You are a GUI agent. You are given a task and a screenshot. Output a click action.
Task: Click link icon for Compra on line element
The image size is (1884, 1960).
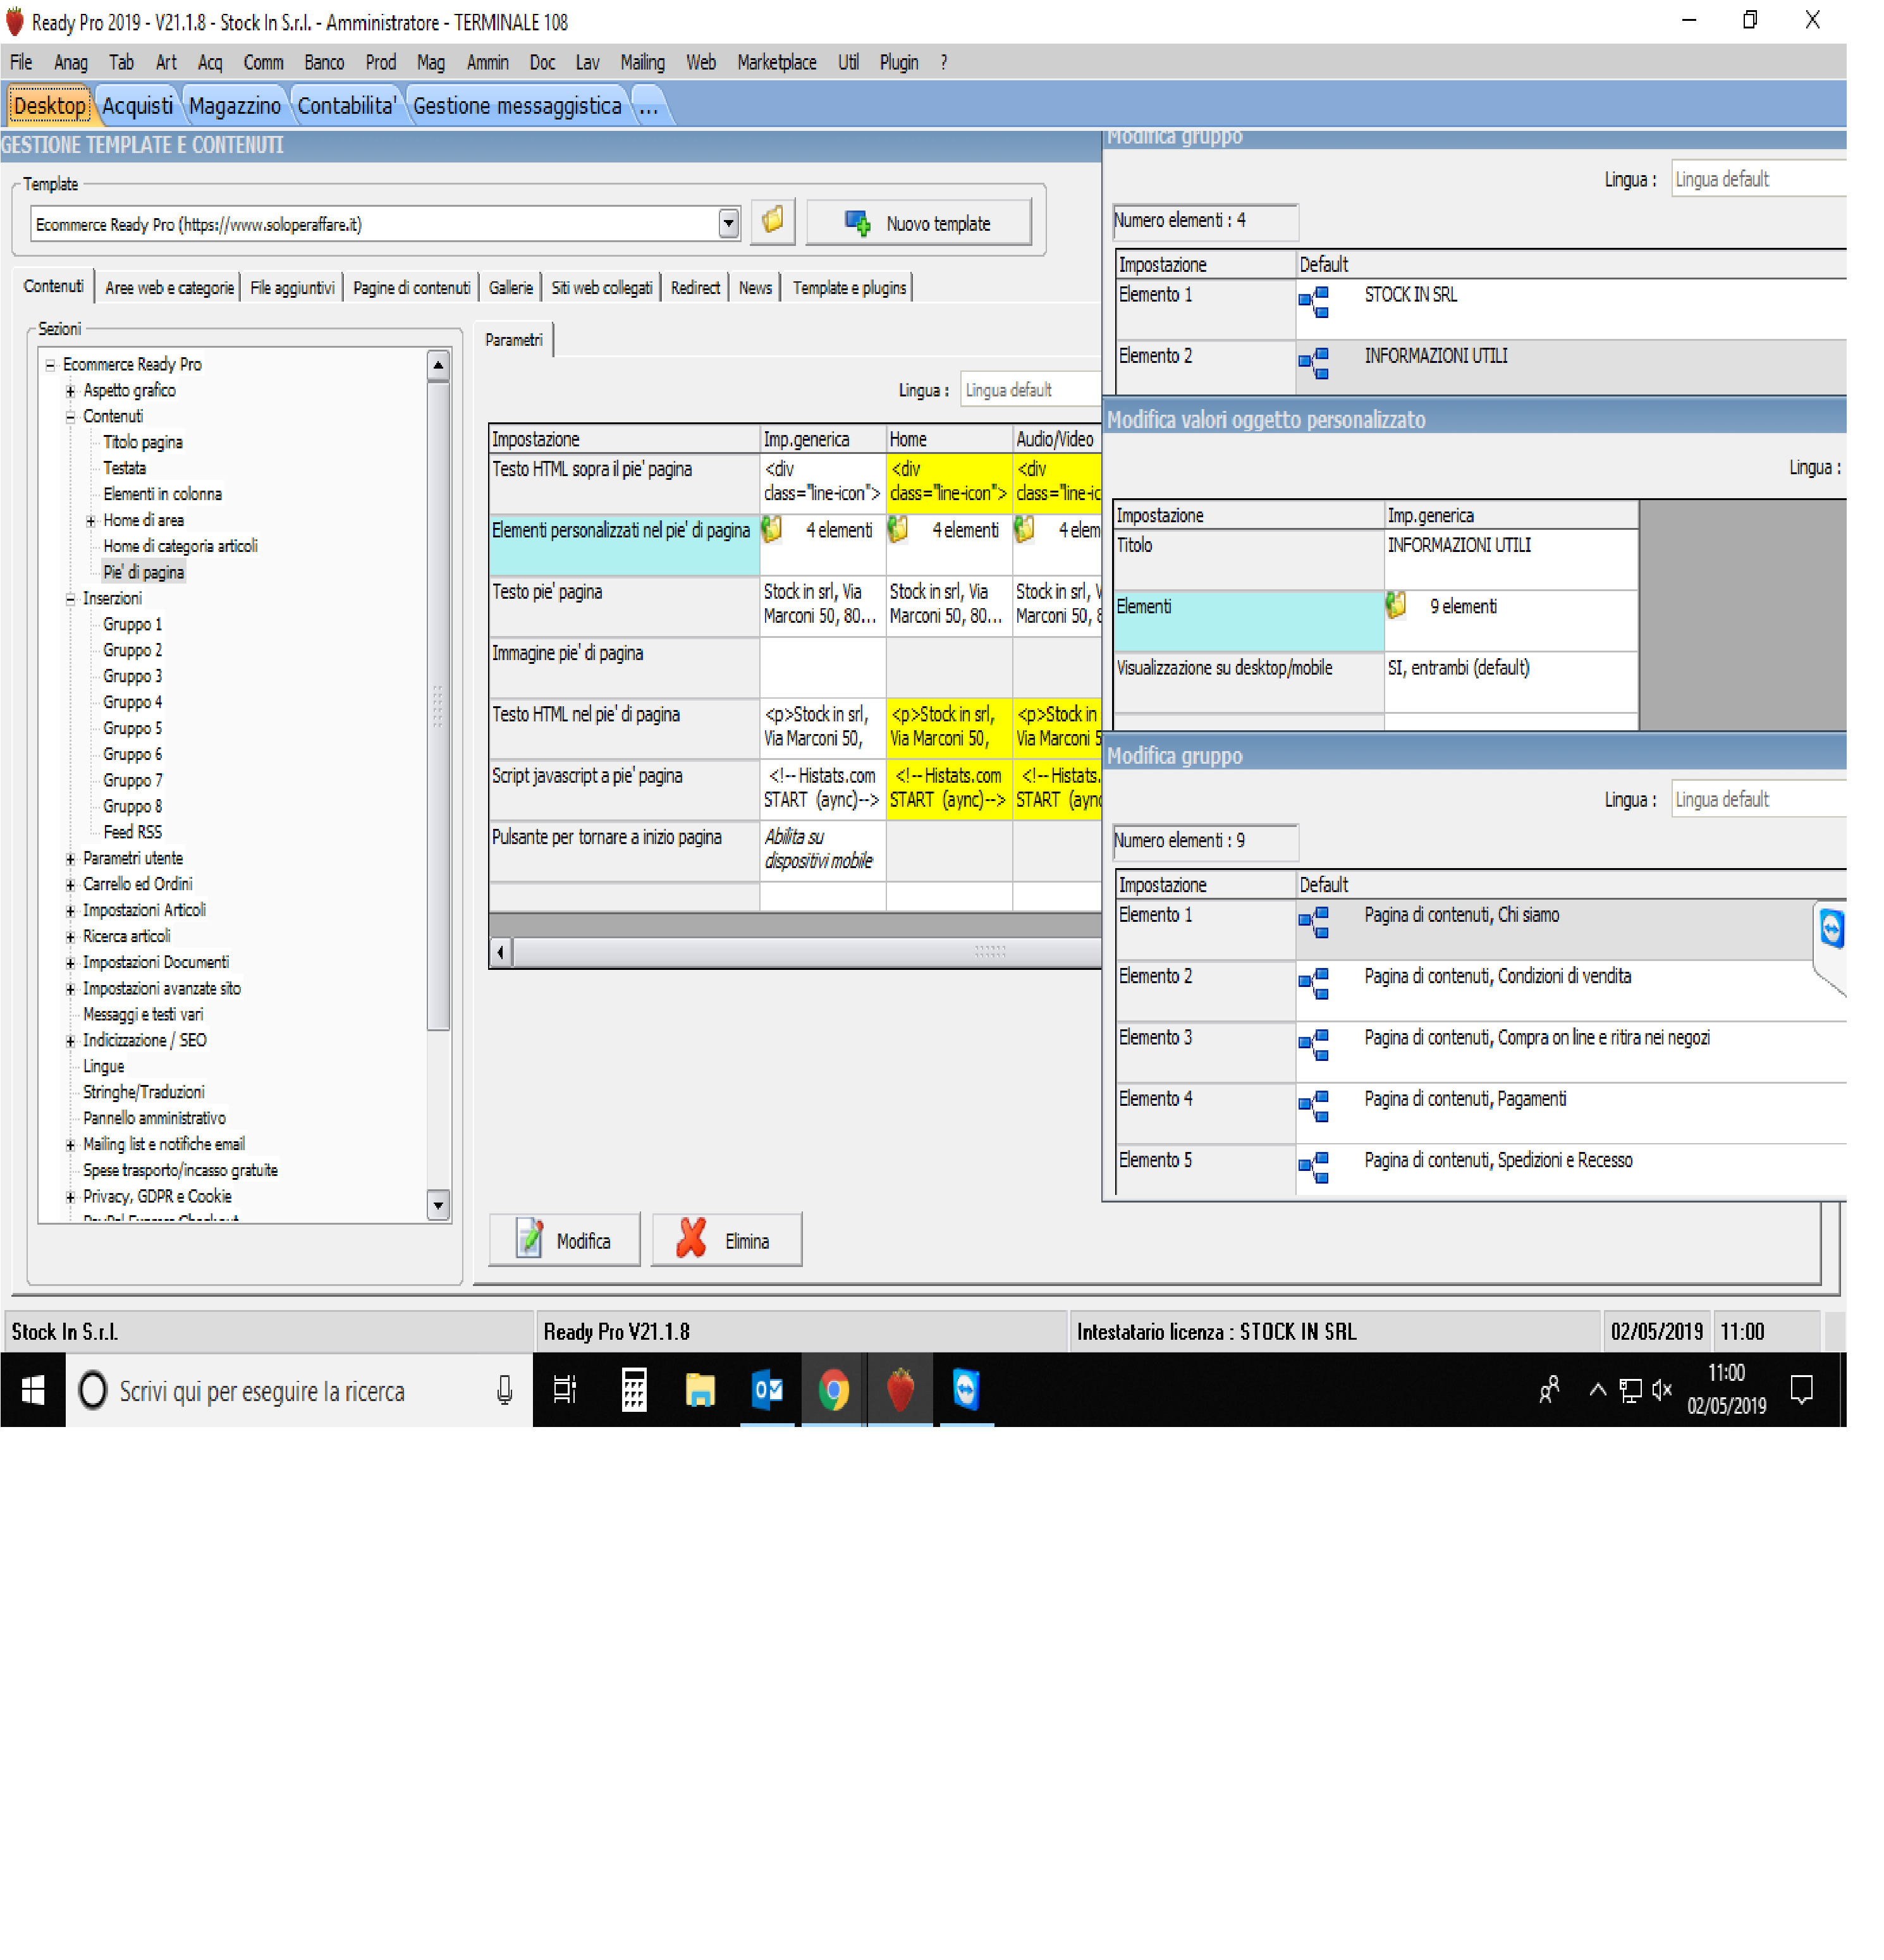[x=1314, y=1045]
